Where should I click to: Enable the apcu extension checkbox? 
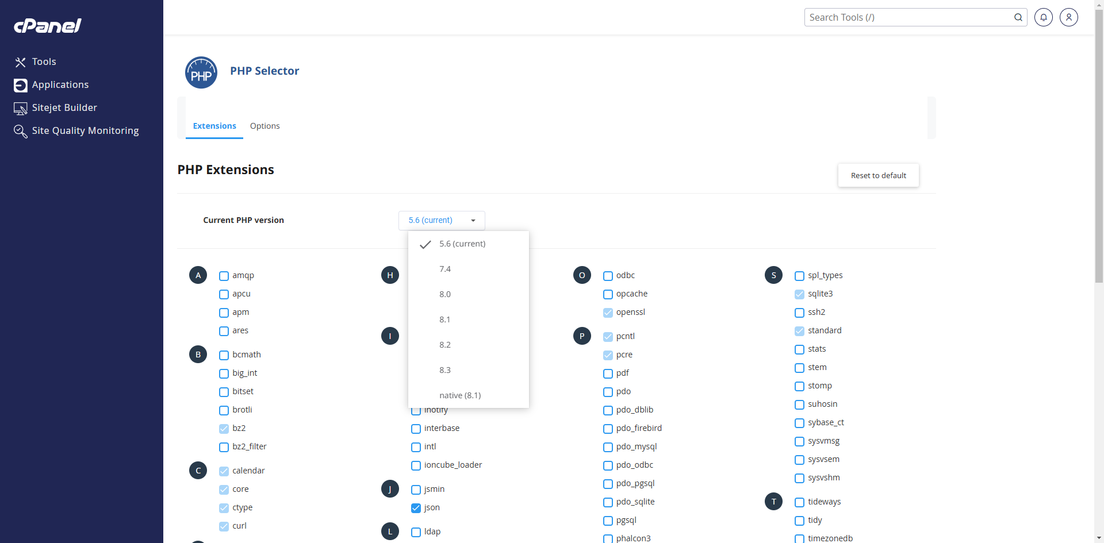coord(224,294)
